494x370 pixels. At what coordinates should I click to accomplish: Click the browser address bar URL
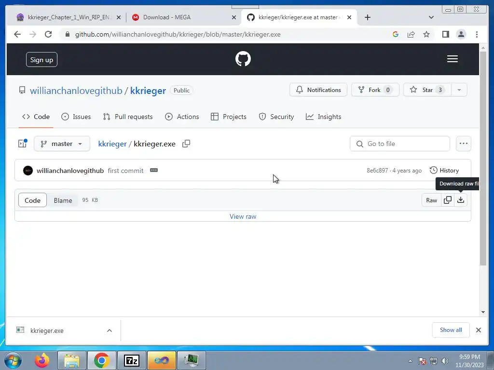178,34
